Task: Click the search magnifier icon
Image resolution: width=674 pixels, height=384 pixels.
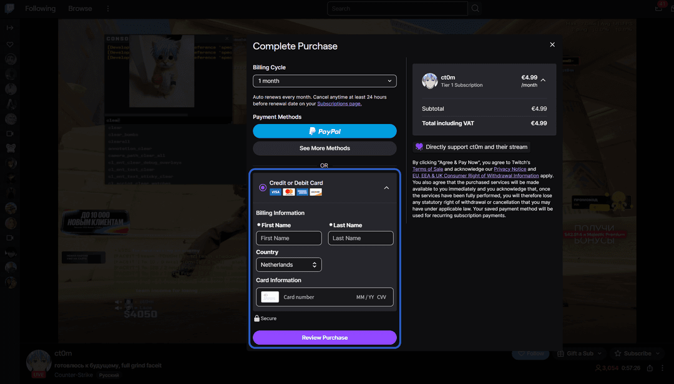Action: (475, 9)
